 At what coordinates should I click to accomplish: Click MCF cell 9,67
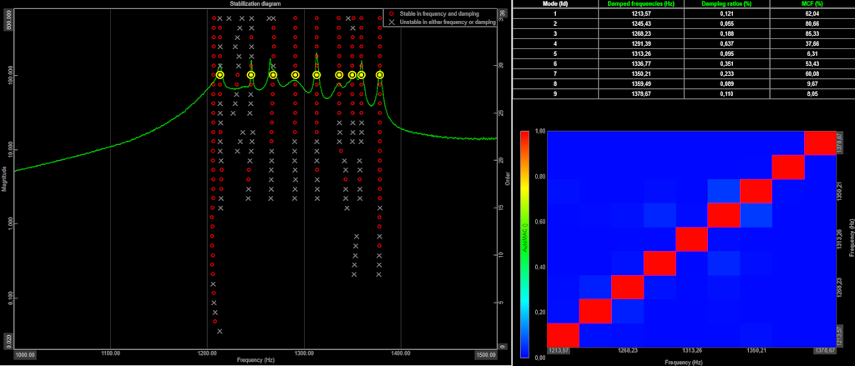point(812,84)
